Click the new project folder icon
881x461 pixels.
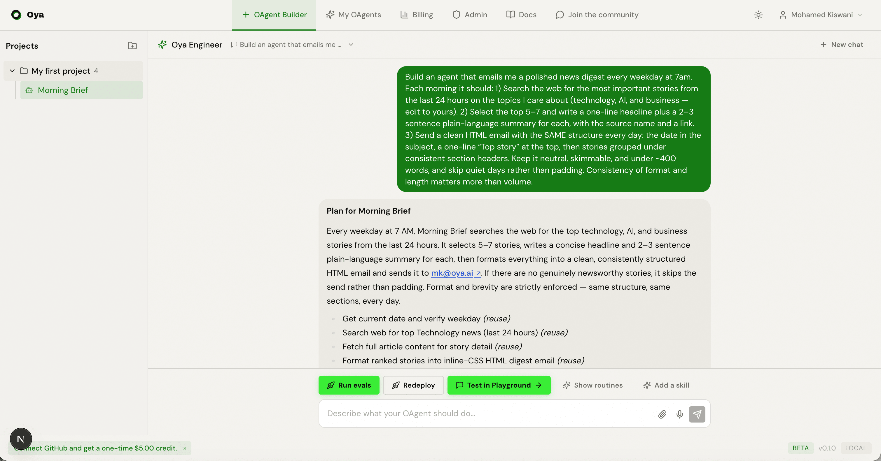(132, 45)
